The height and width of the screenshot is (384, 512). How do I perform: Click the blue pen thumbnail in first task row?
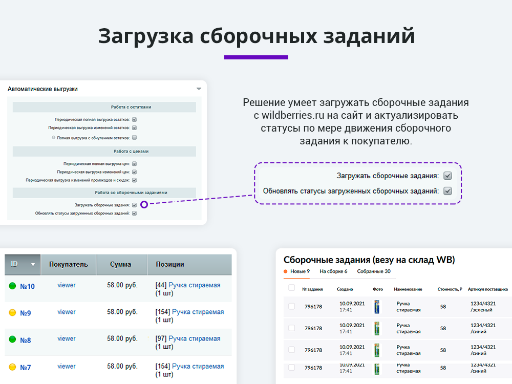coord(376,307)
